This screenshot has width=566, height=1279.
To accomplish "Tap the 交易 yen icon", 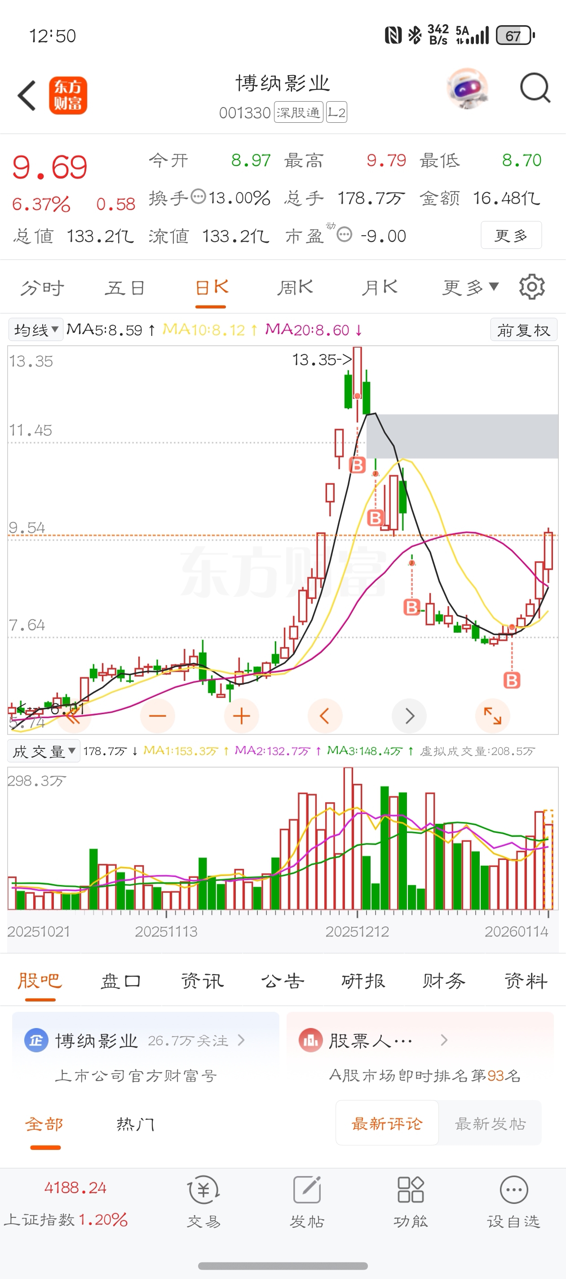I will (x=204, y=1190).
